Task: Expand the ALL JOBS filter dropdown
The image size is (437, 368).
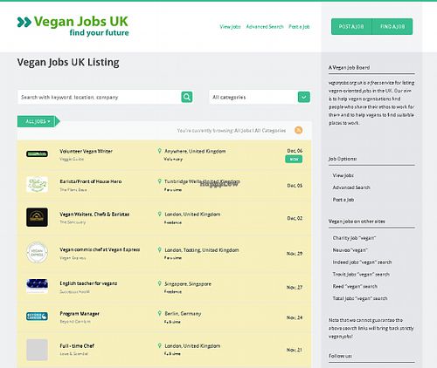Action: tap(38, 121)
